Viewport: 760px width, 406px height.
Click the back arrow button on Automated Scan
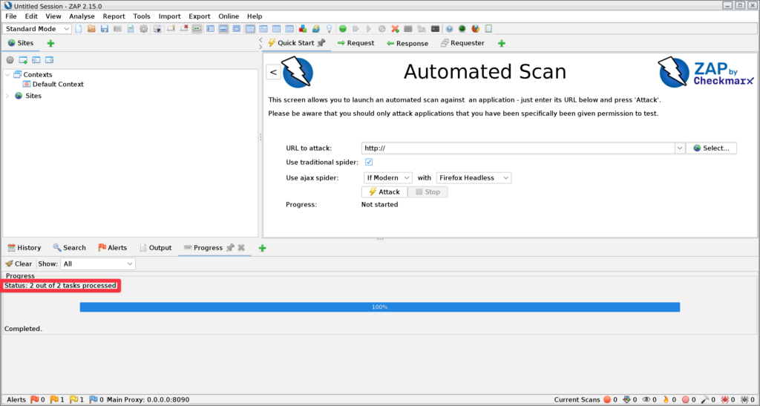pyautogui.click(x=273, y=72)
